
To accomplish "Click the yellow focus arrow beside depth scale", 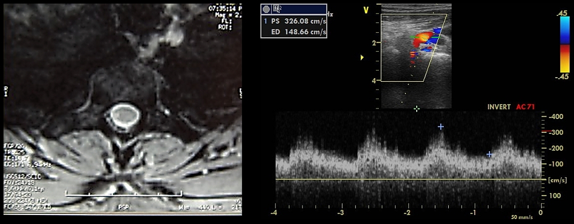I will pos(362,57).
